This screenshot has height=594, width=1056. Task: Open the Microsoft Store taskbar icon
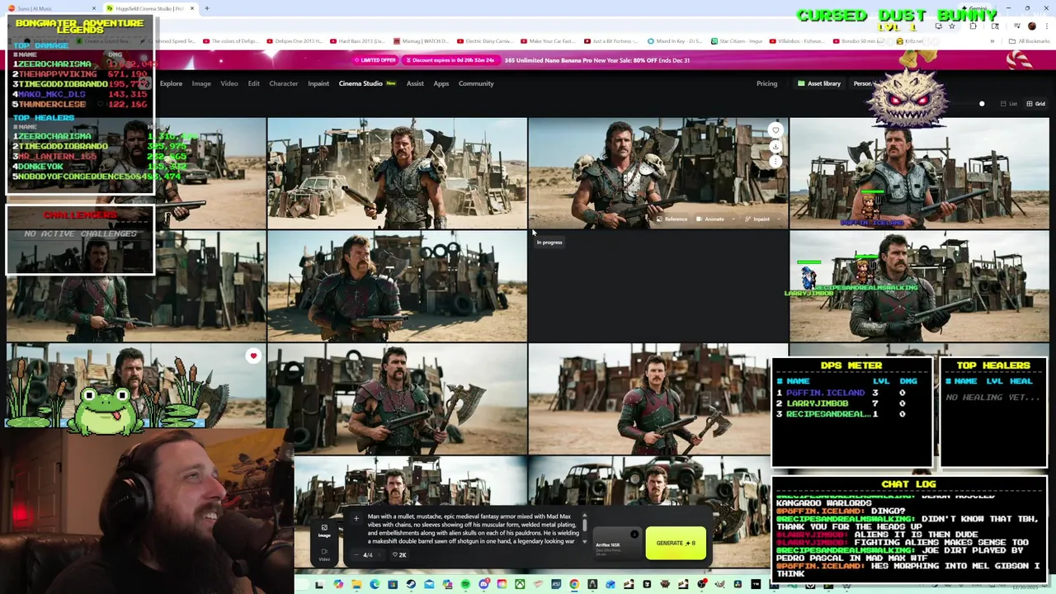point(393,584)
